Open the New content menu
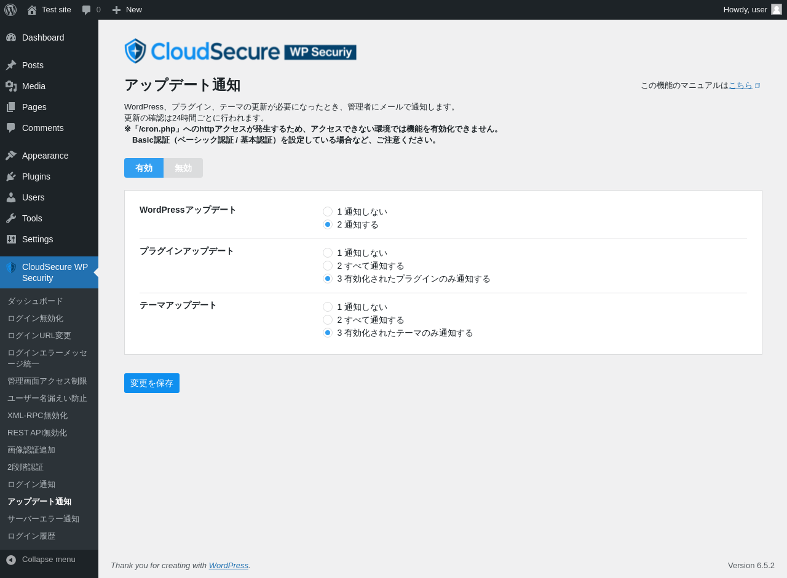Screen dimensions: 787x578 click(x=127, y=10)
